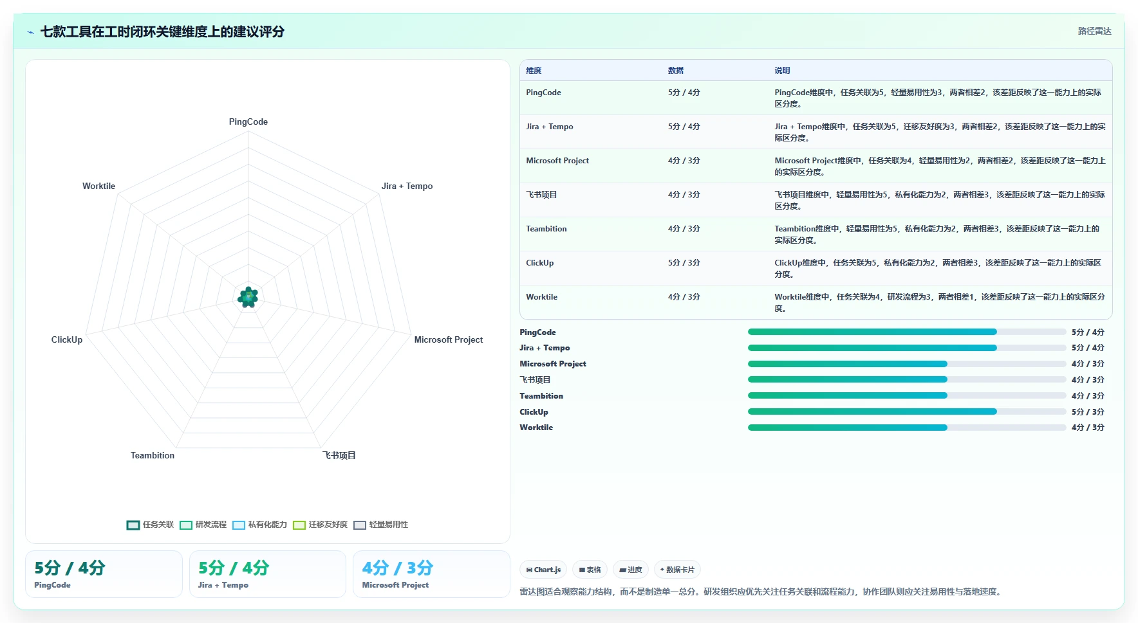
Task: Toggle the 任务关联 legend series
Action: (x=151, y=525)
